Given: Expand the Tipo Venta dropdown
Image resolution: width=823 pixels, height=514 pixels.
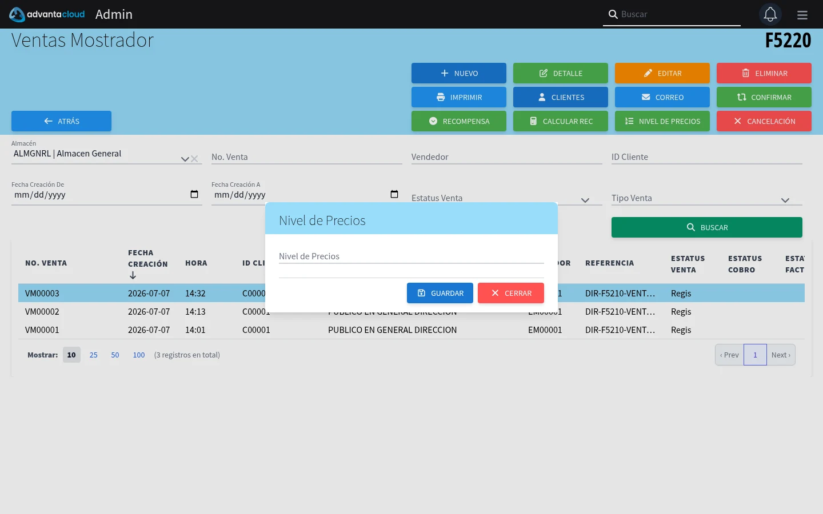Looking at the screenshot, I should 785,200.
